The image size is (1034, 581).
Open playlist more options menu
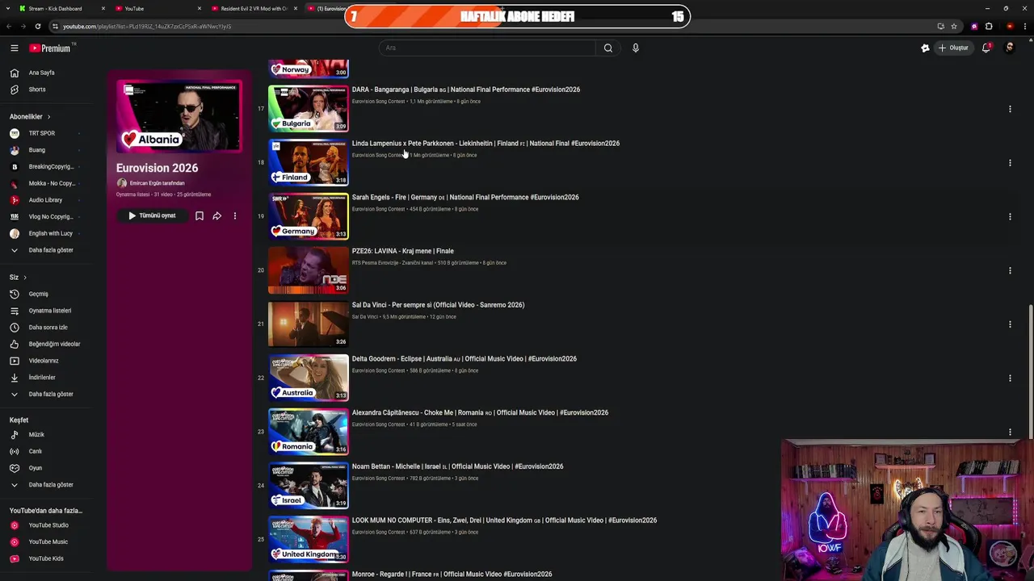pos(235,215)
